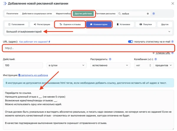Click help icon next to e-mail statistics
Screen dimensions: 177x131
[172, 42]
